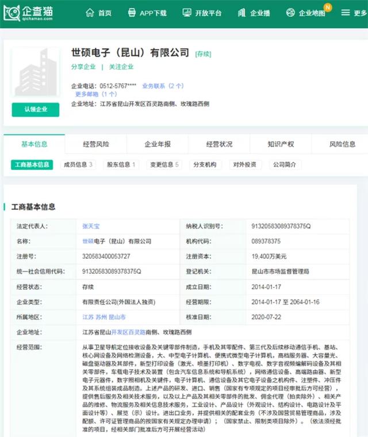Click organization code 089378375
Screen dimensions: 368x437
click(266, 241)
